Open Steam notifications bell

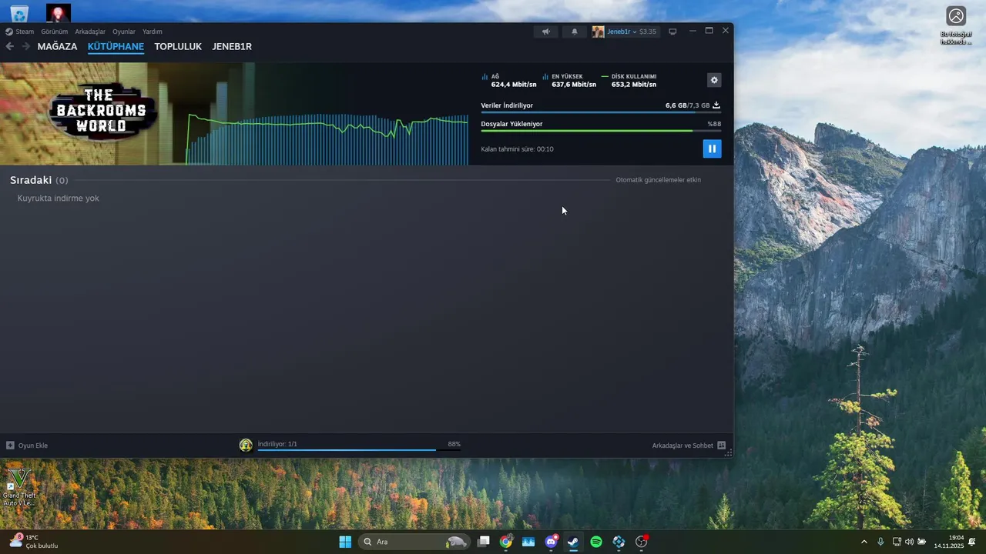[x=574, y=32]
